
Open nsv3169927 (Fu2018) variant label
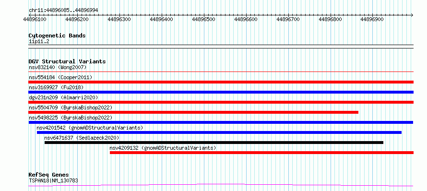pyautogui.click(x=56, y=87)
